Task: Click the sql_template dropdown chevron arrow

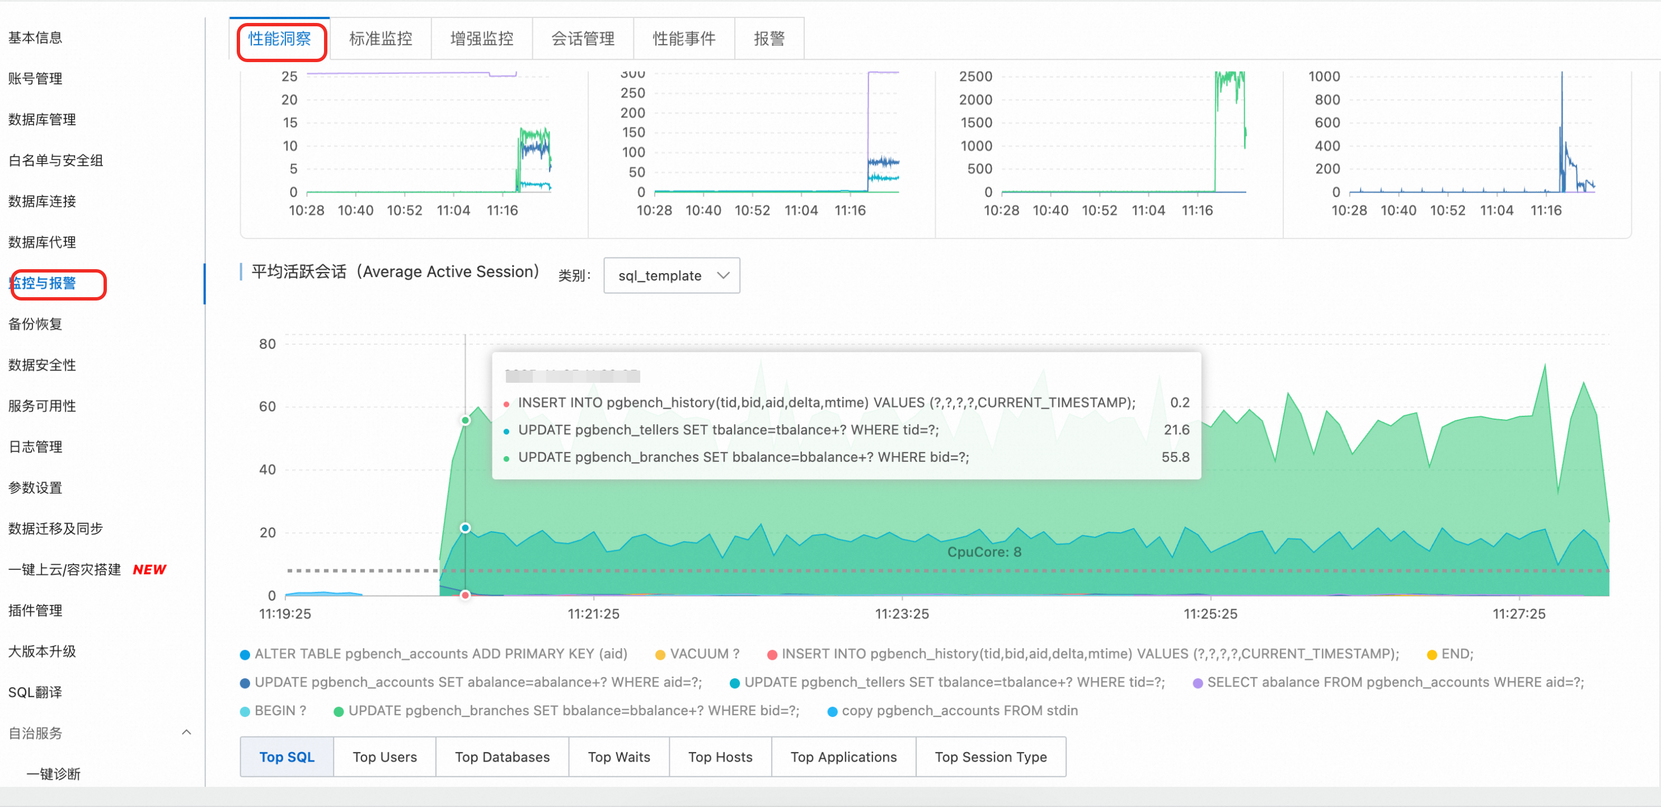Action: pos(724,276)
